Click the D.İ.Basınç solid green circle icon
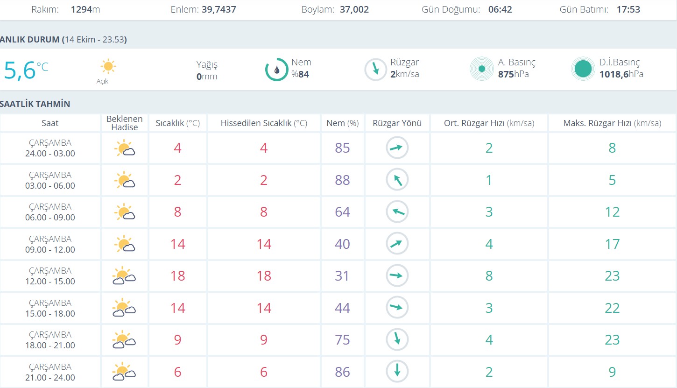The height and width of the screenshot is (388, 677). point(583,69)
